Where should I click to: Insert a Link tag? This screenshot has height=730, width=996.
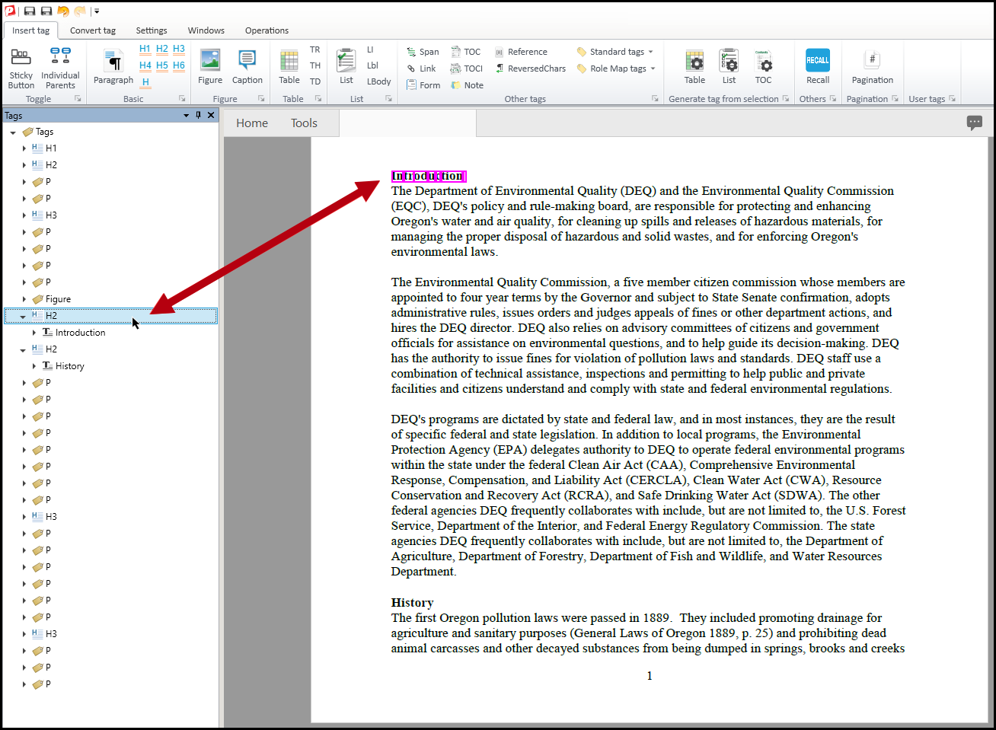pos(421,69)
